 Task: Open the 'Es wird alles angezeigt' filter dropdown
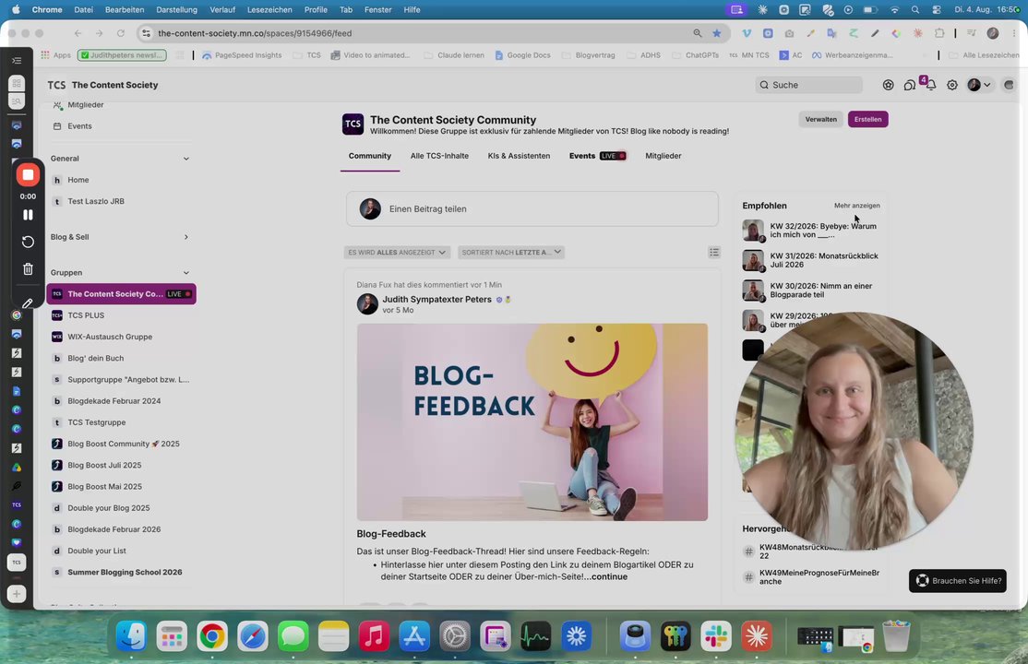coord(397,253)
